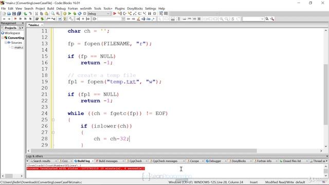Open the Build menu

click(x=50, y=8)
